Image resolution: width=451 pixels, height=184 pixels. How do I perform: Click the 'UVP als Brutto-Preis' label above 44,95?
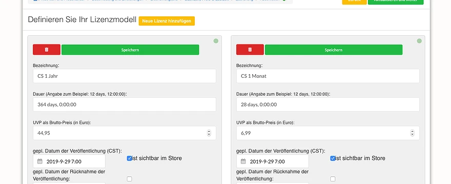pos(62,123)
